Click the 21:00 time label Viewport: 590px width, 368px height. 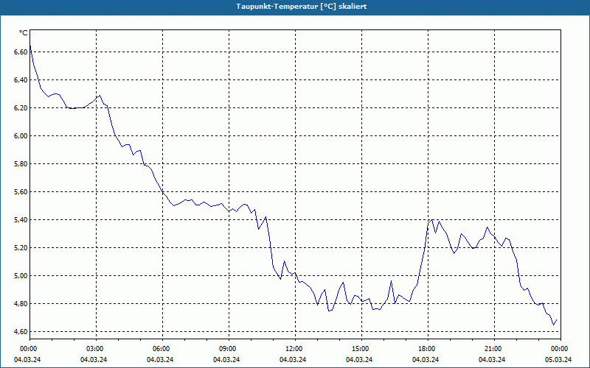[x=493, y=349]
